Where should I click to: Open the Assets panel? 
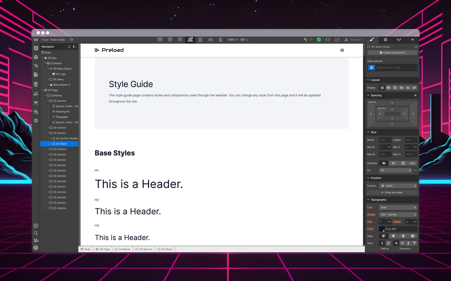tap(36, 112)
